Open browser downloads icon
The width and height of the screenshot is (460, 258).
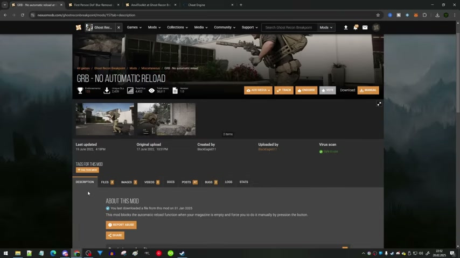tap(437, 15)
